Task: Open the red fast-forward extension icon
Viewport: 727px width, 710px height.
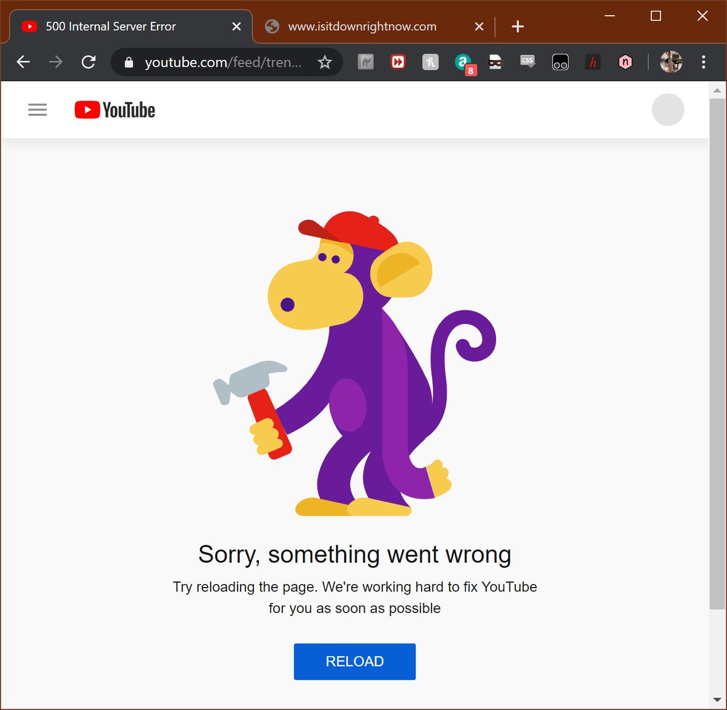Action: tap(398, 62)
